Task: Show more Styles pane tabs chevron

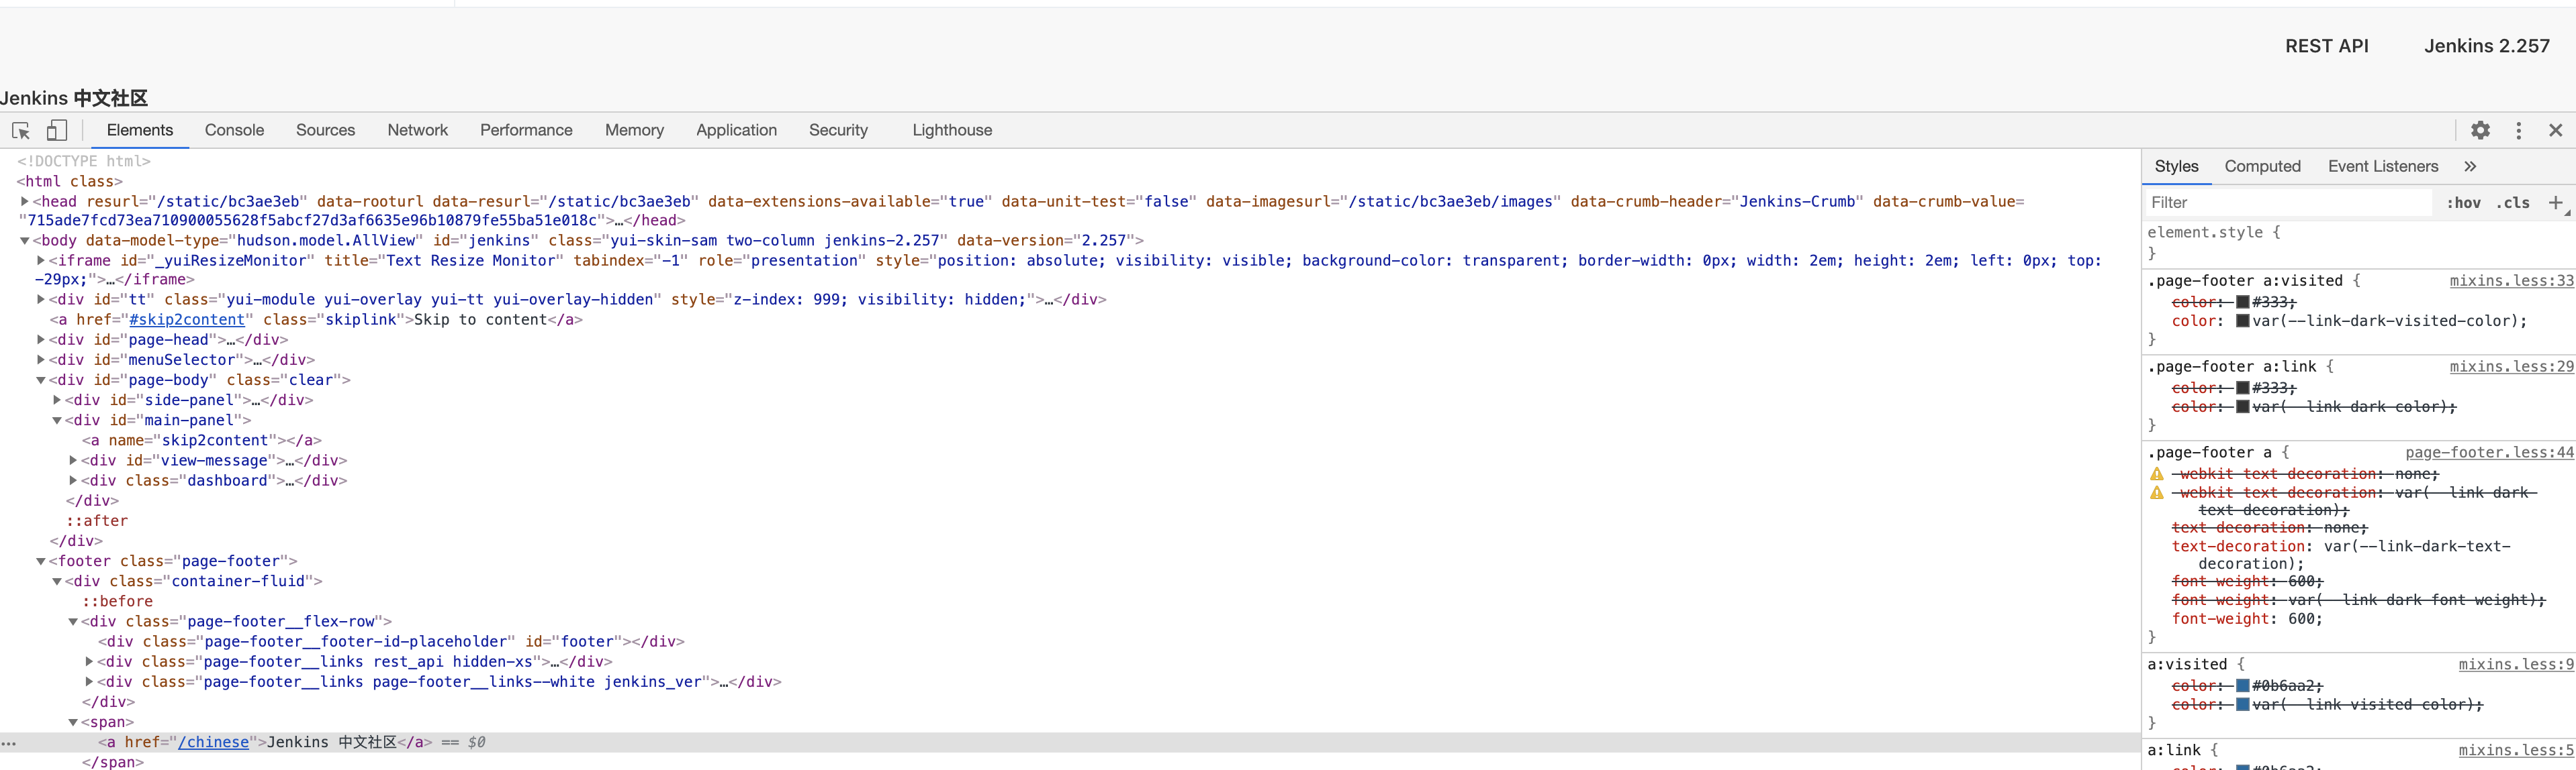Action: click(2470, 167)
